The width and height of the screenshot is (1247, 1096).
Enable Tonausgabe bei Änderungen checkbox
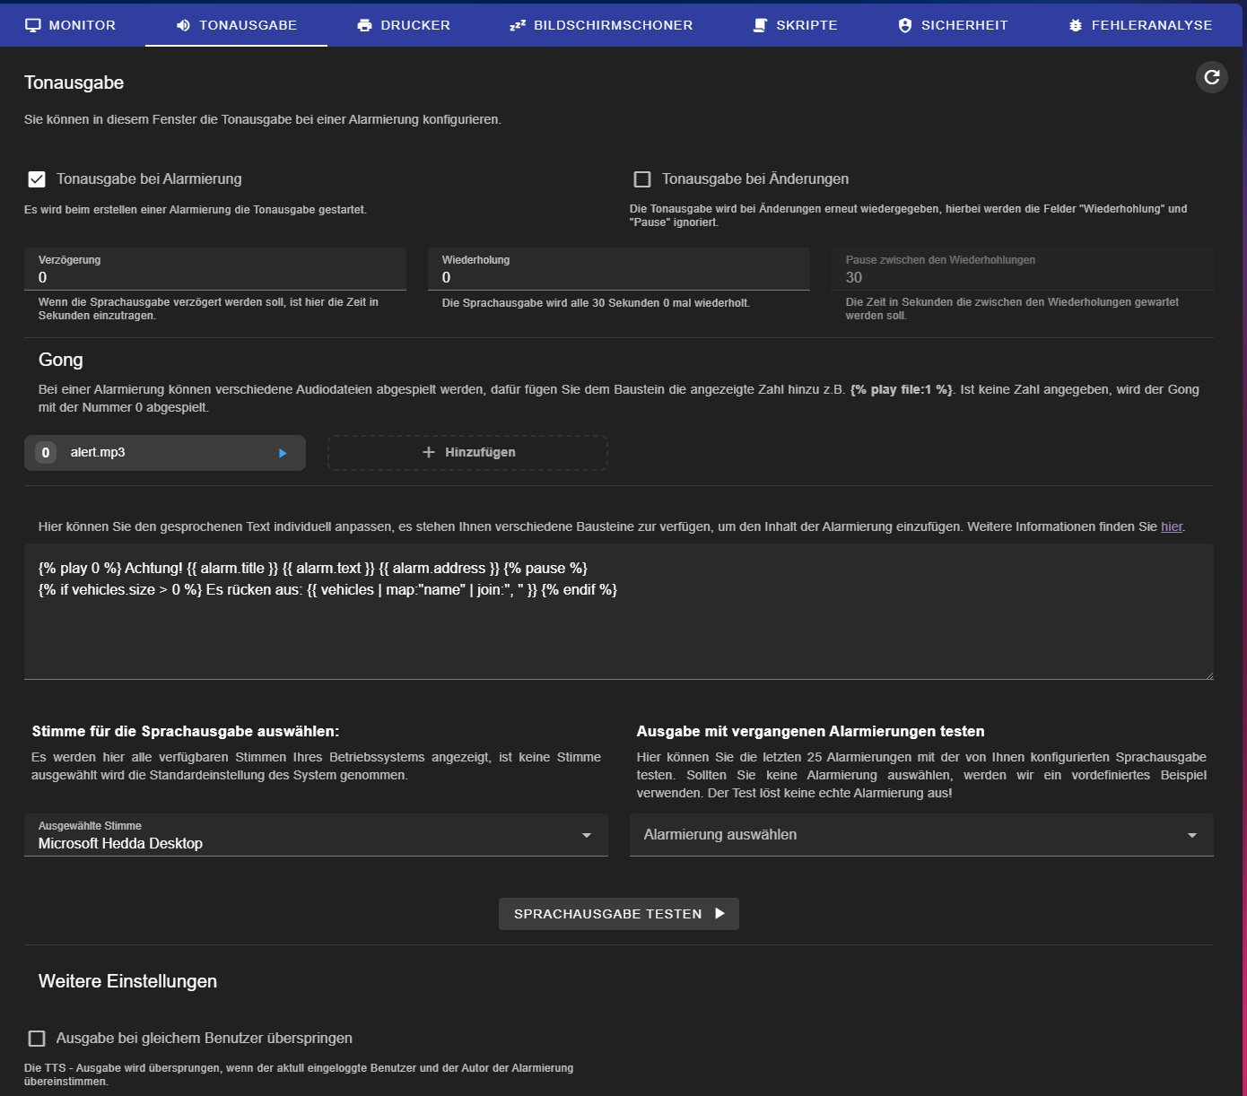pos(642,179)
